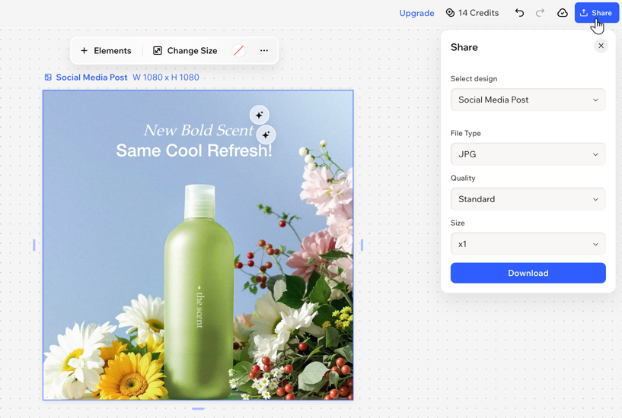Open the Select design dropdown
Image resolution: width=622 pixels, height=418 pixels.
click(528, 100)
